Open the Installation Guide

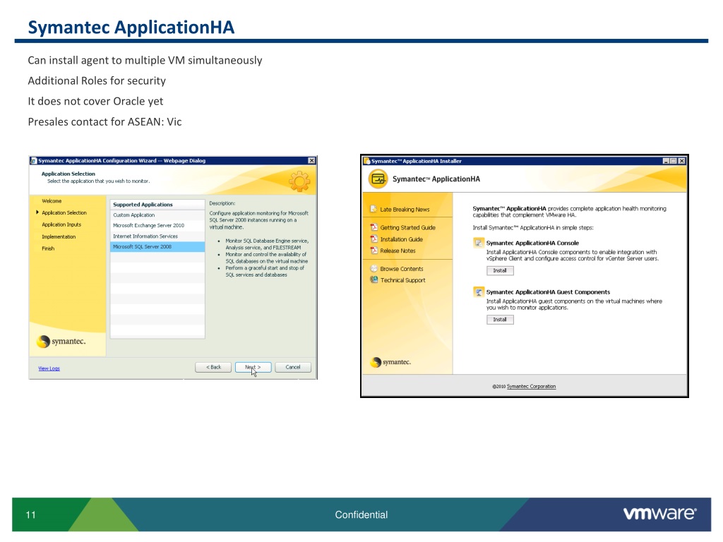click(x=401, y=239)
